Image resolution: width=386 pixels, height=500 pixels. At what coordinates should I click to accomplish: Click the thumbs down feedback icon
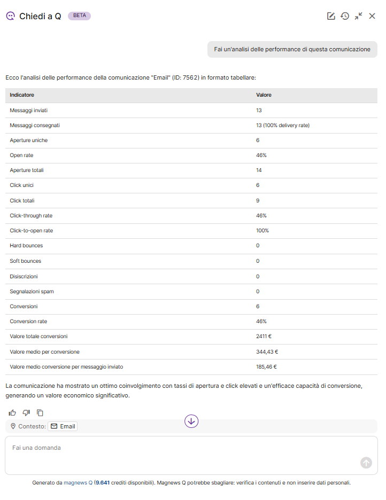26,412
